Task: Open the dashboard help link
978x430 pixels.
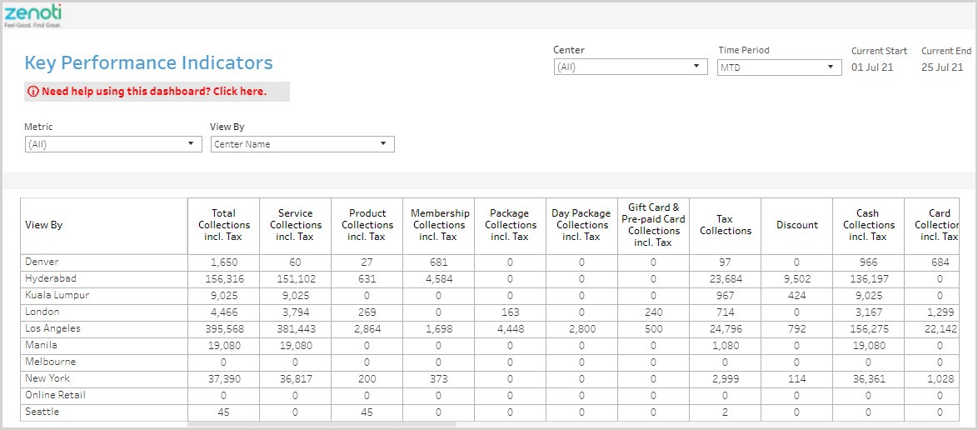Action: [157, 92]
